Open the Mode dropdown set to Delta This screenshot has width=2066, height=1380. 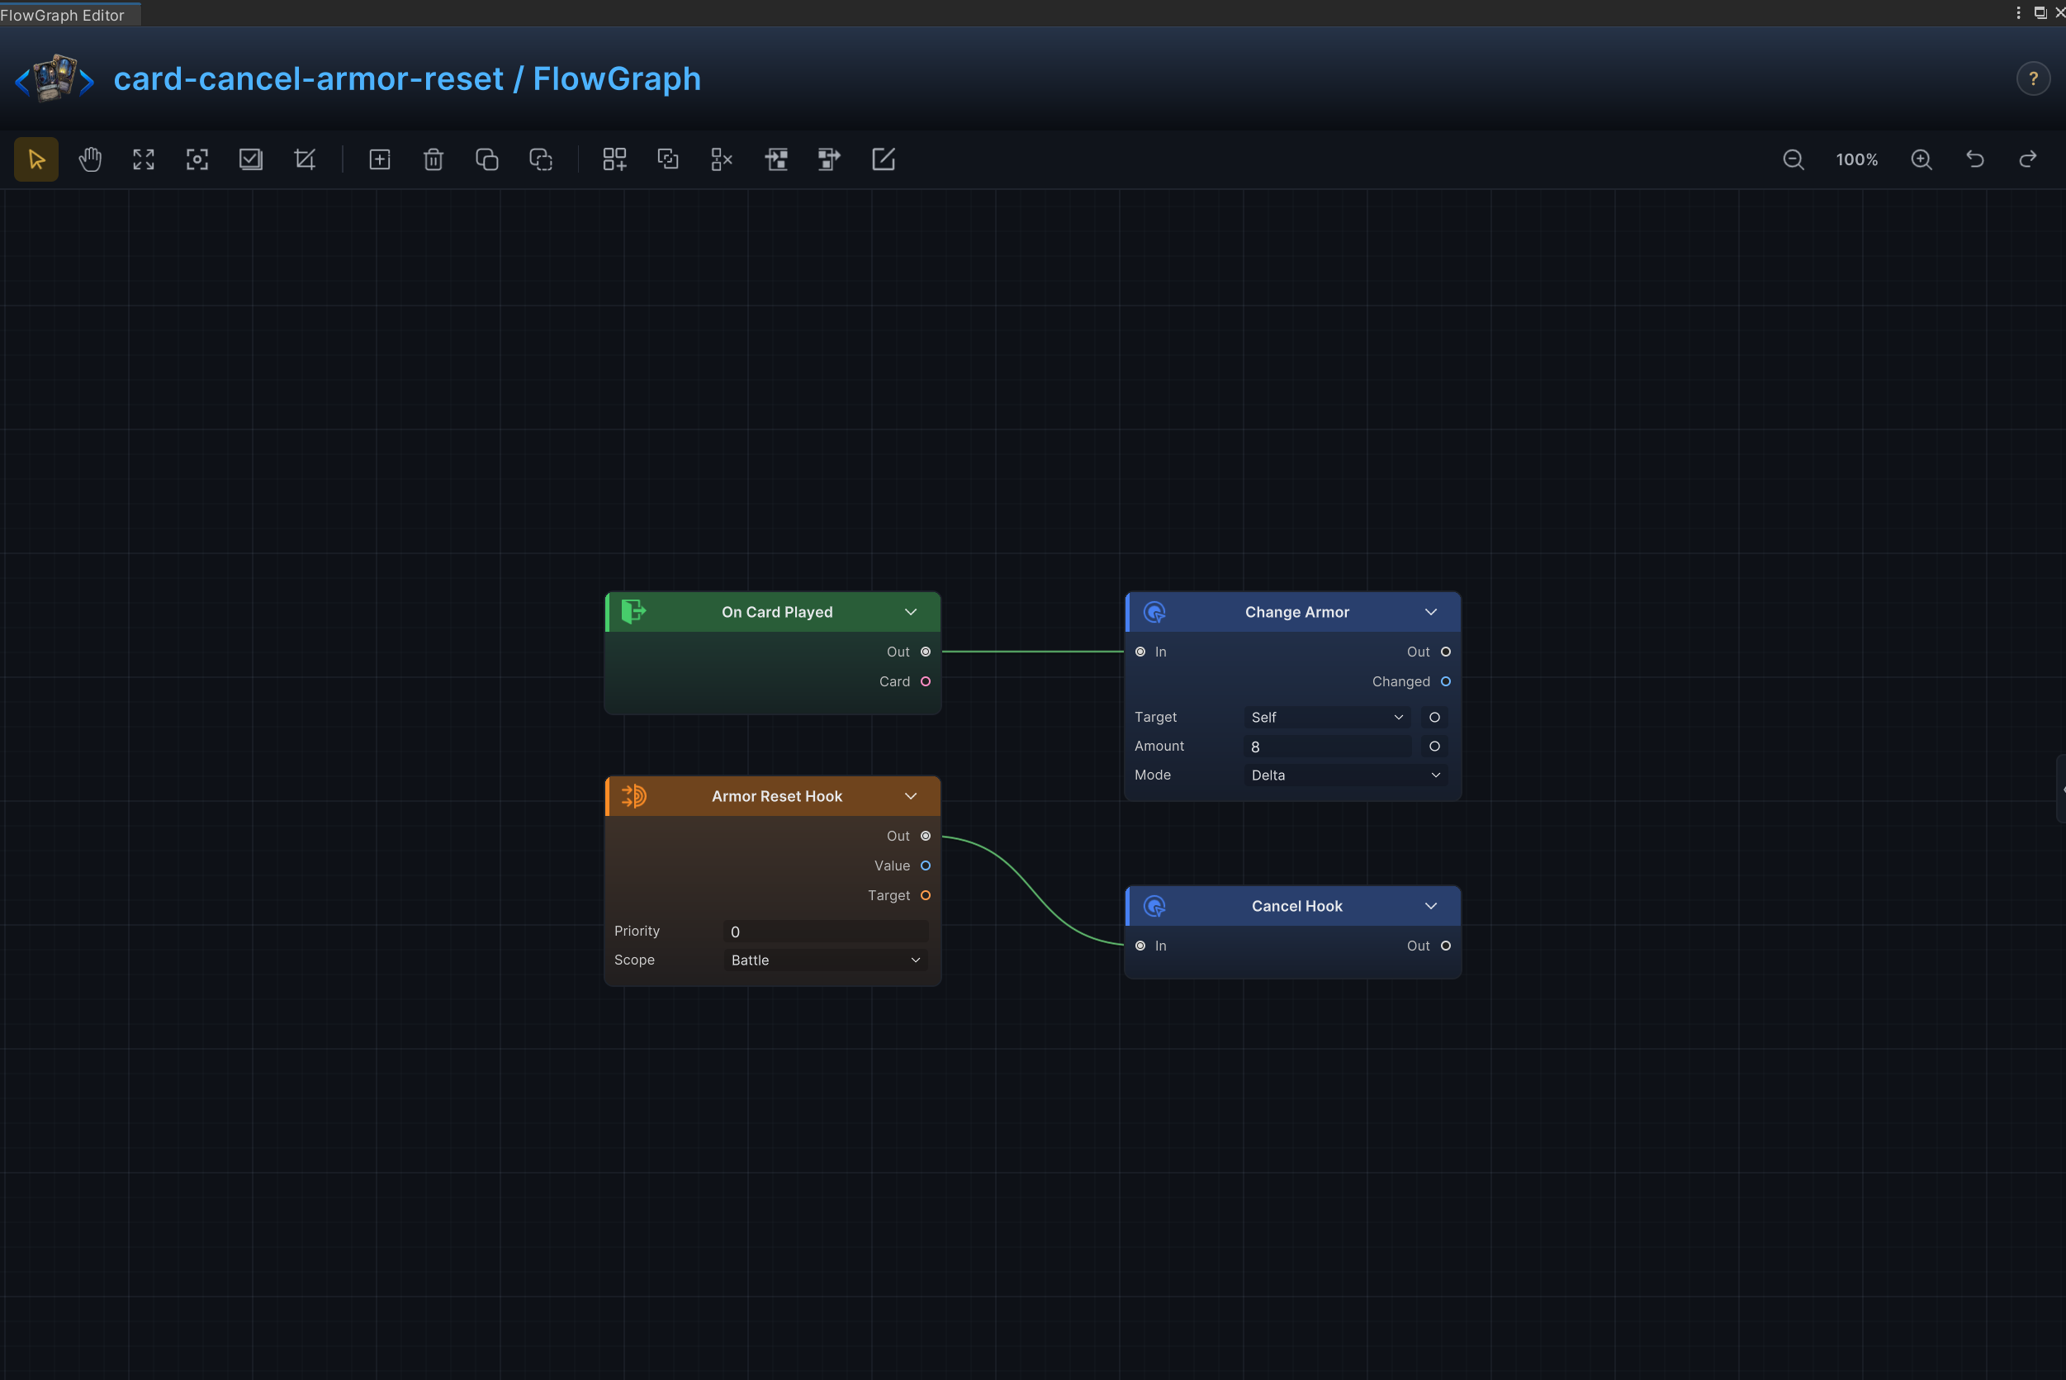(x=1345, y=775)
